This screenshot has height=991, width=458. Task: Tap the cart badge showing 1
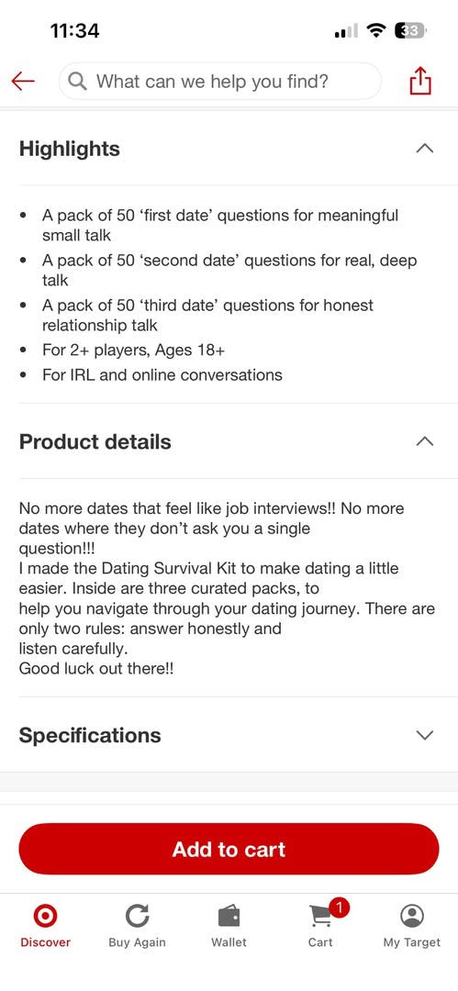[x=340, y=908]
